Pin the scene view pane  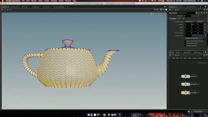click(x=155, y=10)
